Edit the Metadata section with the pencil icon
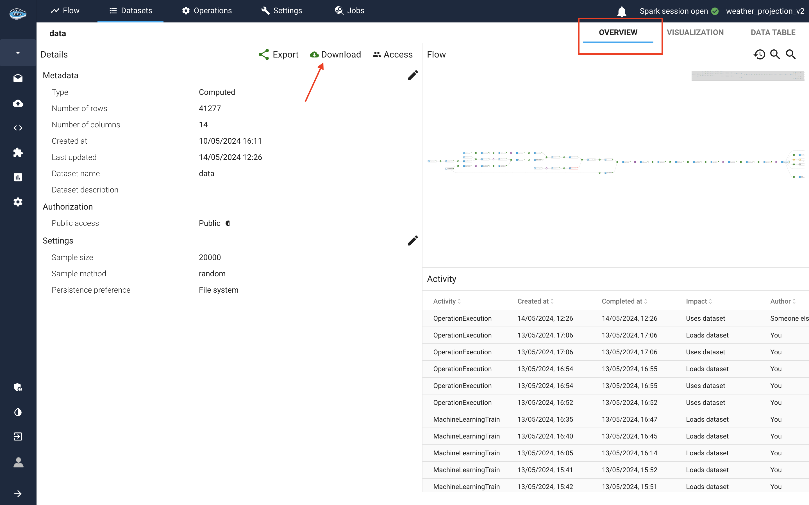Screen dimensions: 809x505 pos(413,75)
